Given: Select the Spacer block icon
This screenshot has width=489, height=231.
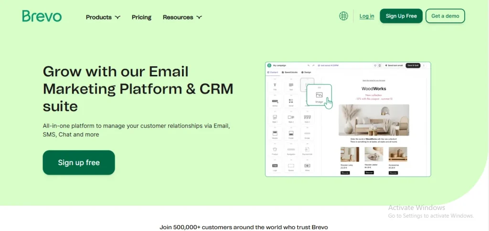Looking at the screenshot, I should (291, 166).
